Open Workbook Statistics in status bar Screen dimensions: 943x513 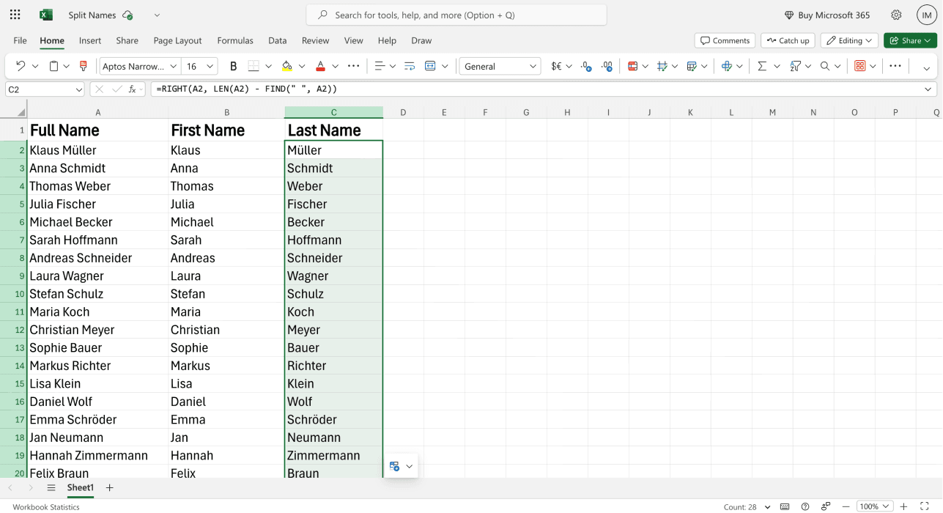45,506
